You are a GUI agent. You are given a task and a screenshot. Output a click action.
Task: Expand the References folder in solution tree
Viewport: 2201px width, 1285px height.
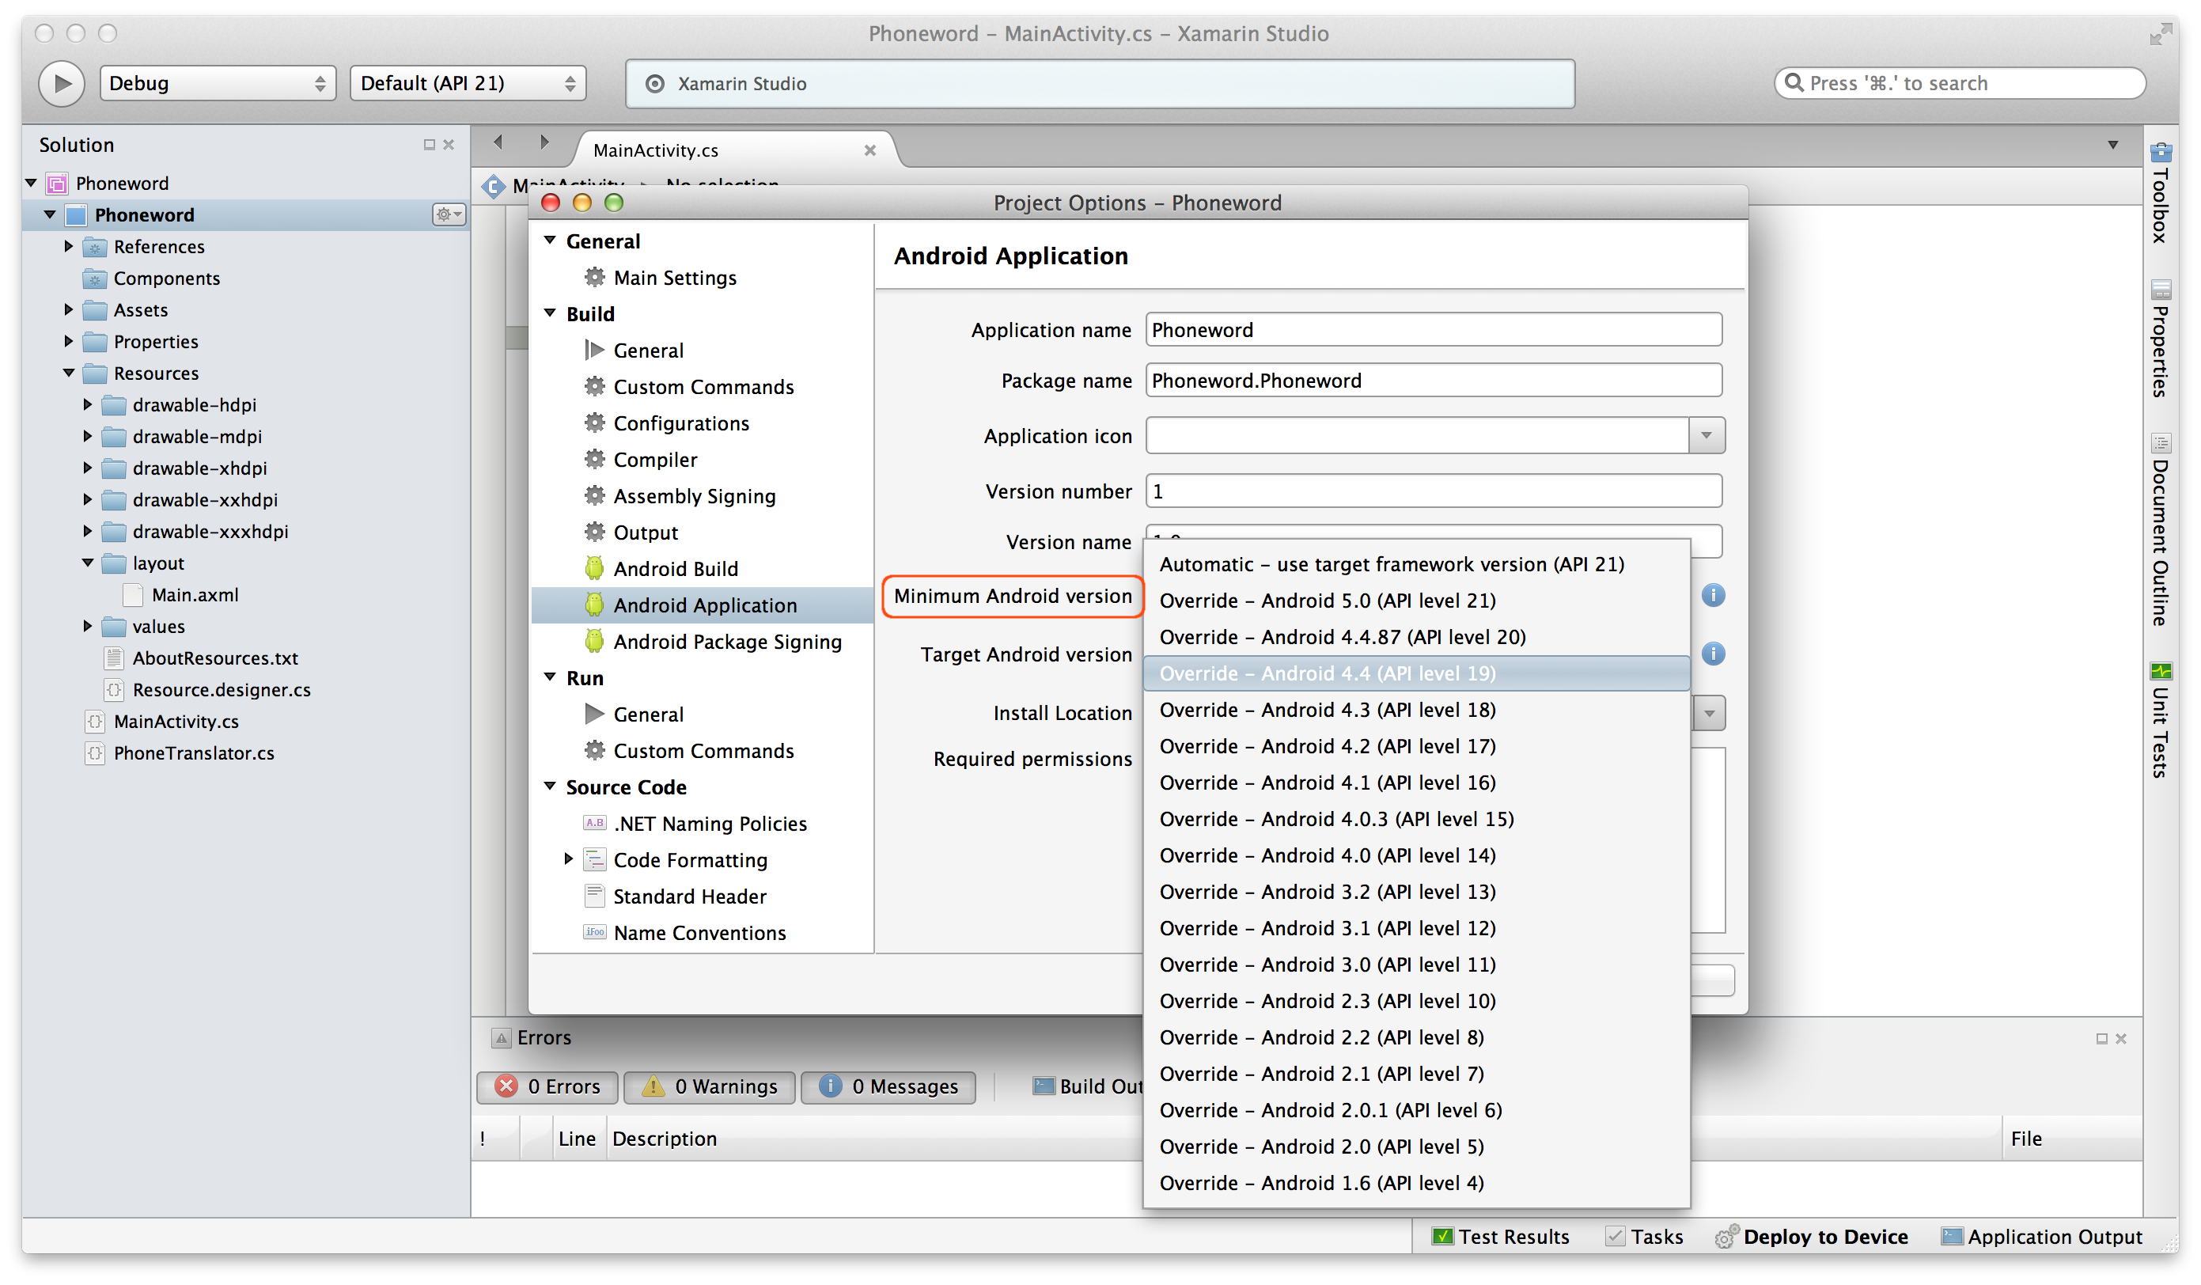pos(69,246)
